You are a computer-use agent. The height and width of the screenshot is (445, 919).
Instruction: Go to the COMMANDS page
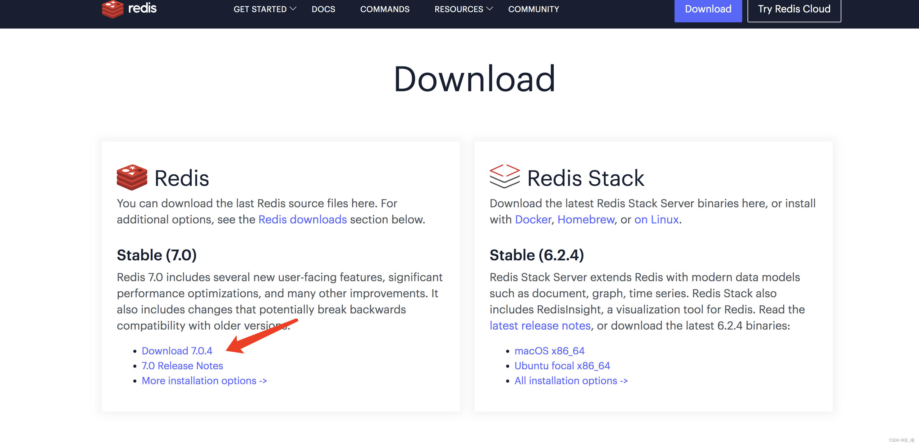tap(385, 9)
